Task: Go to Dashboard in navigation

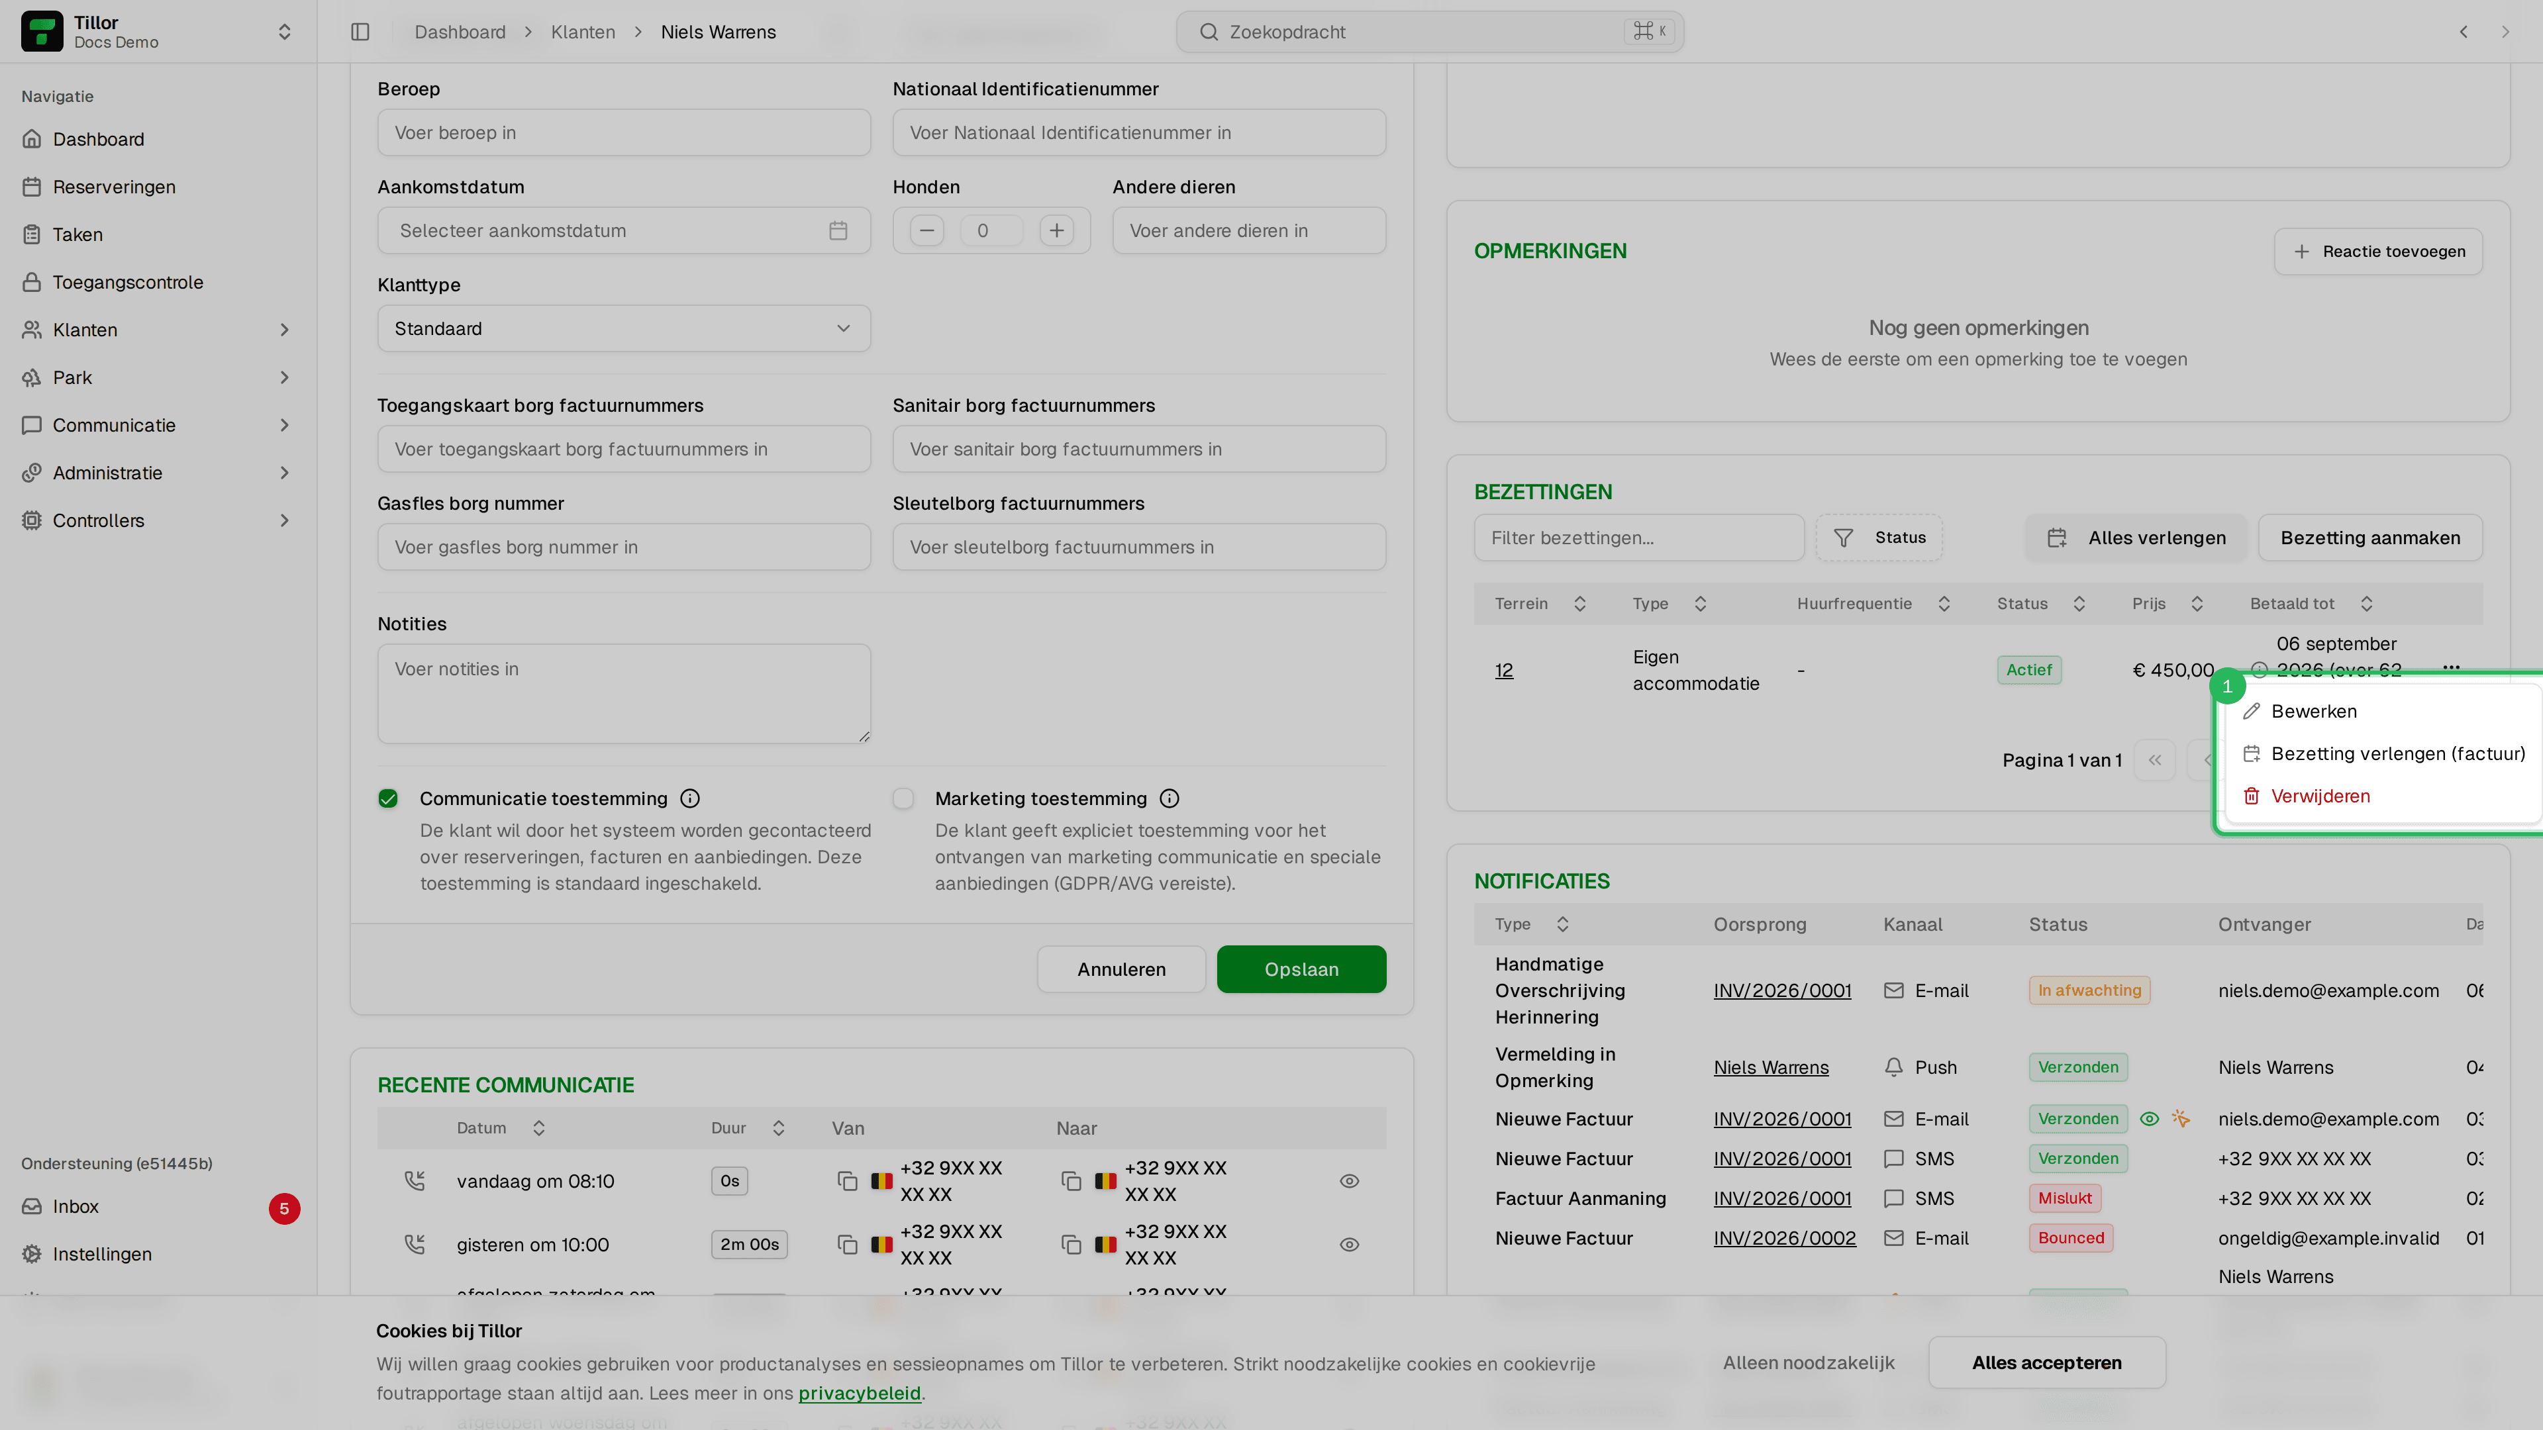Action: click(x=158, y=139)
